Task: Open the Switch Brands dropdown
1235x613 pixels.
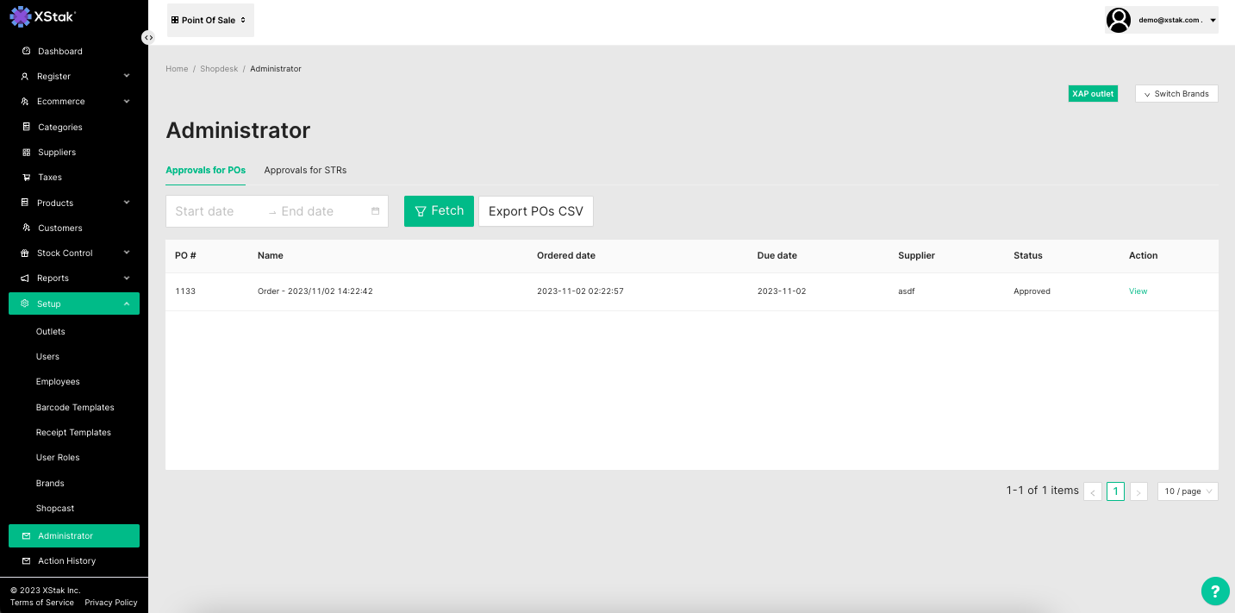Action: (1176, 94)
